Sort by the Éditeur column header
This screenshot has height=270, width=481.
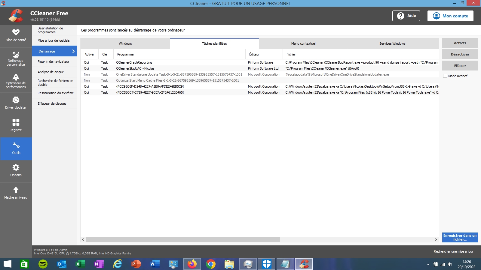coord(264,54)
